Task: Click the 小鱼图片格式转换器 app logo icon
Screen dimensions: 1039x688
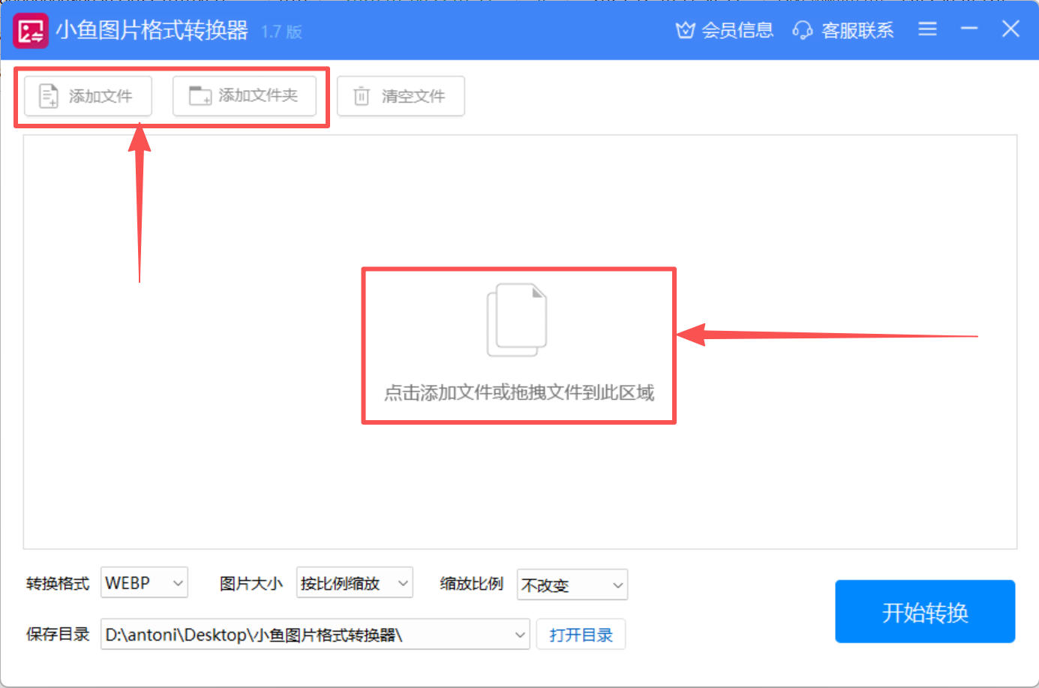Action: 31,31
